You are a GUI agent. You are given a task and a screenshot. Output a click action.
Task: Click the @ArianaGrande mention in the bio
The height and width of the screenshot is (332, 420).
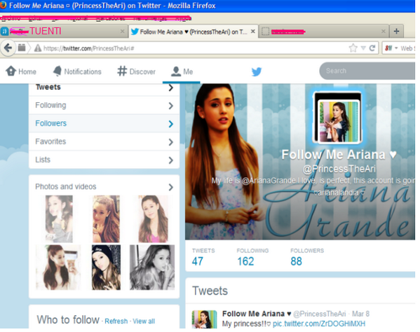(269, 181)
